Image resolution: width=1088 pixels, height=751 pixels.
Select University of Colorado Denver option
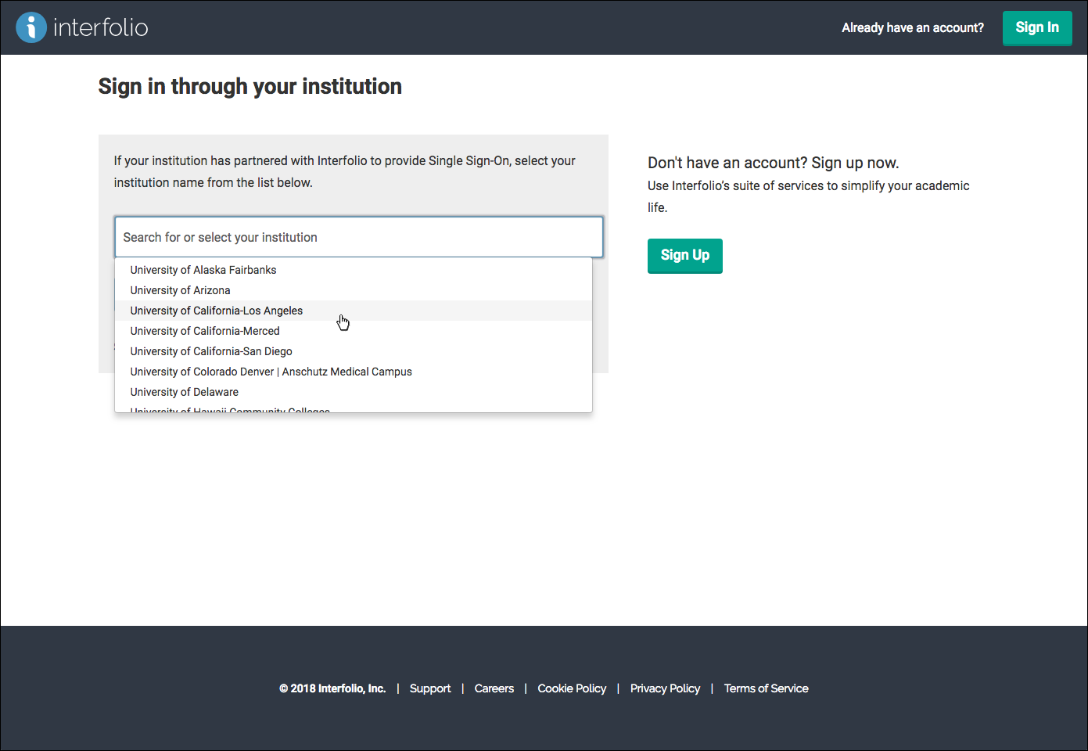point(354,372)
